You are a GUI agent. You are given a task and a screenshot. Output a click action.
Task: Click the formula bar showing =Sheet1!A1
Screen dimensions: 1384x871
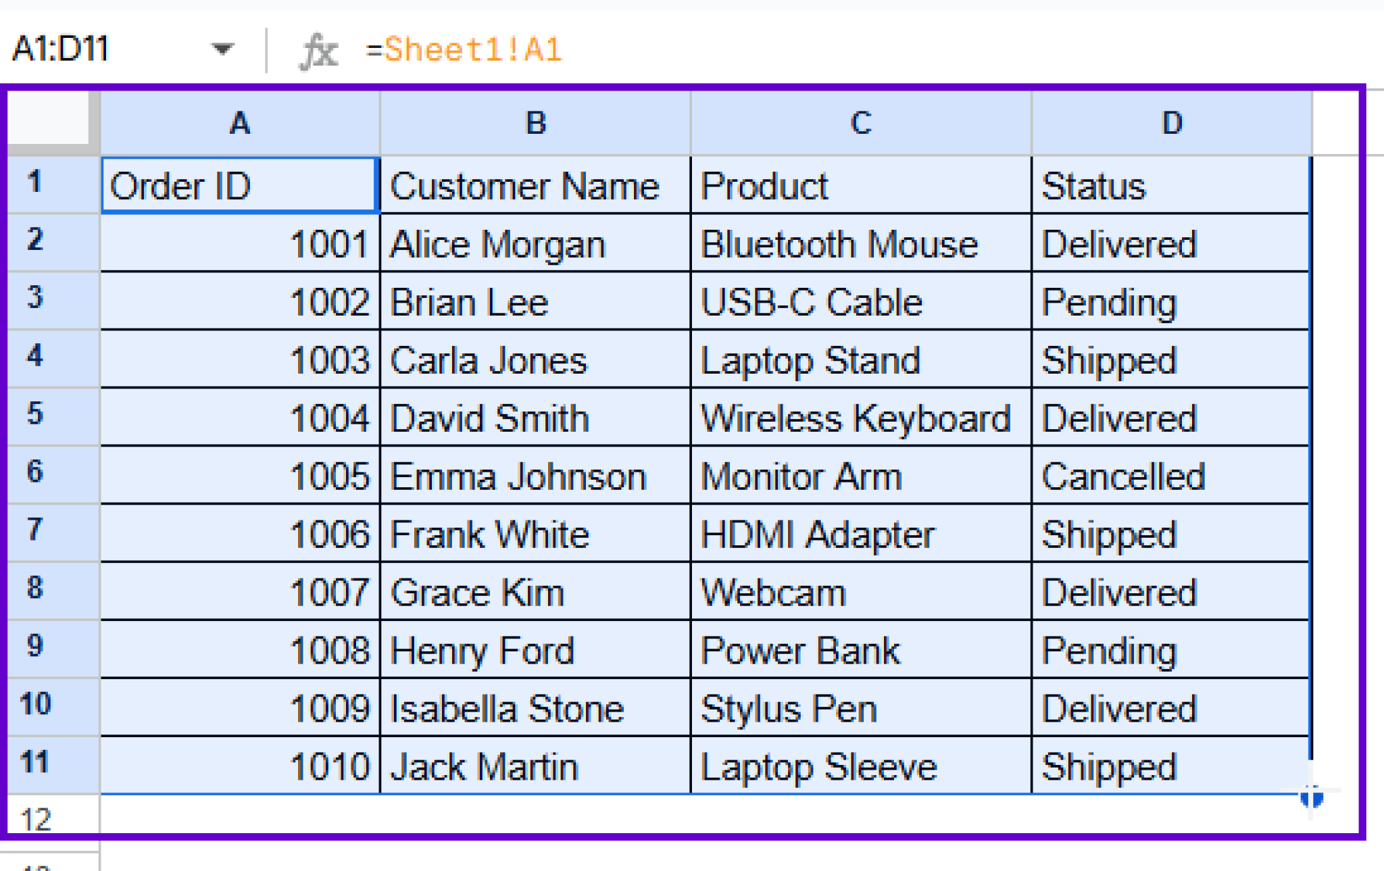click(466, 49)
